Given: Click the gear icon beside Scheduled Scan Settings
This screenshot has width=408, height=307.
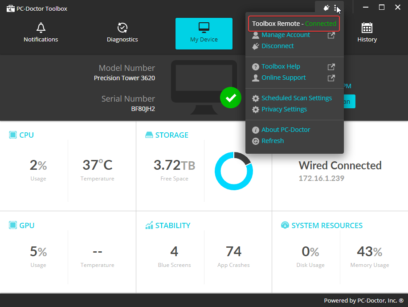Looking at the screenshot, I should [x=256, y=98].
